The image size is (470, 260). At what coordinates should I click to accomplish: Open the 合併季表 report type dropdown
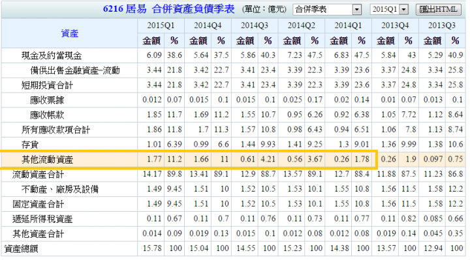[x=327, y=10]
